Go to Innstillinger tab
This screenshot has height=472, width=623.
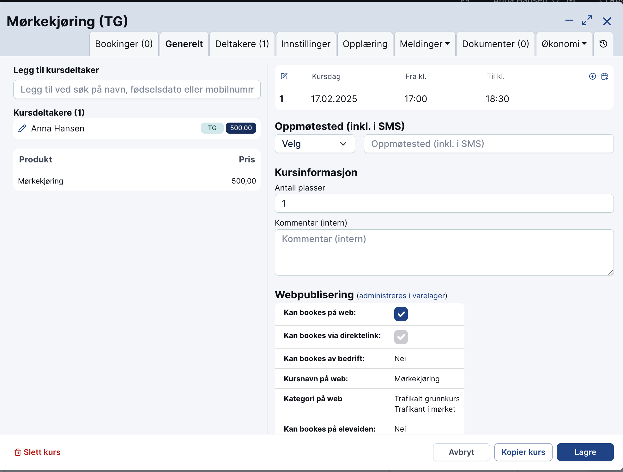pyautogui.click(x=306, y=44)
